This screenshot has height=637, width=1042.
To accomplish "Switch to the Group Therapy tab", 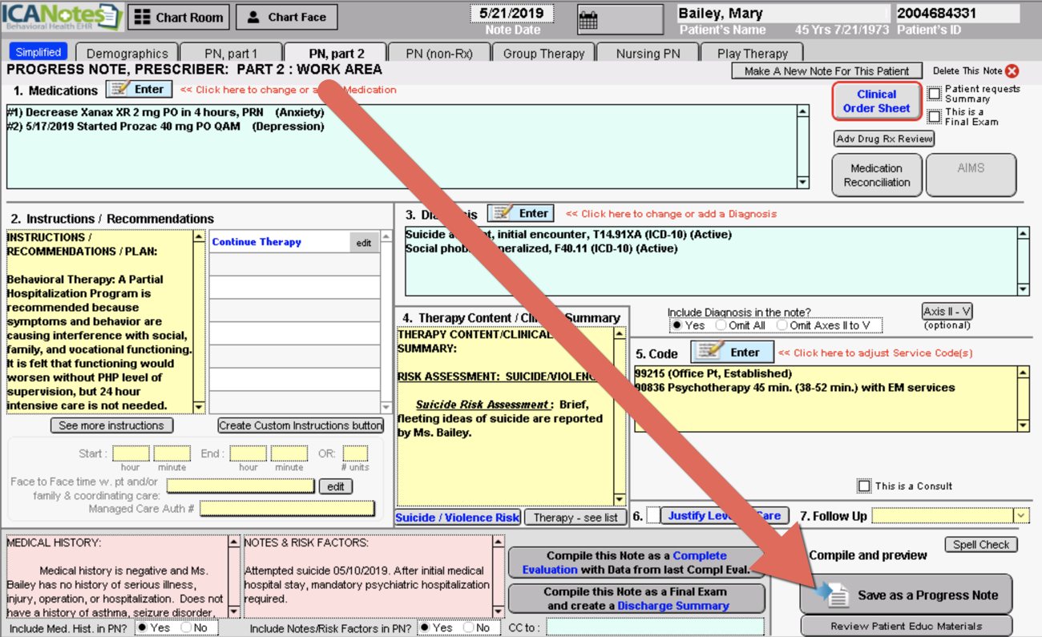I will 543,51.
